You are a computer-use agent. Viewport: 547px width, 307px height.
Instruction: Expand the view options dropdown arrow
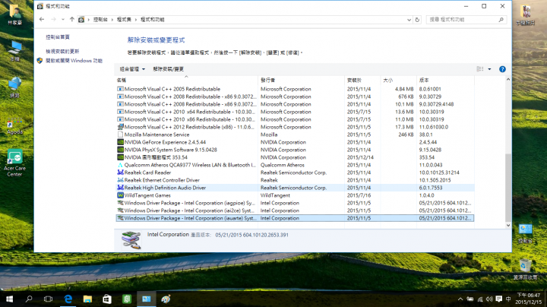tap(489, 69)
